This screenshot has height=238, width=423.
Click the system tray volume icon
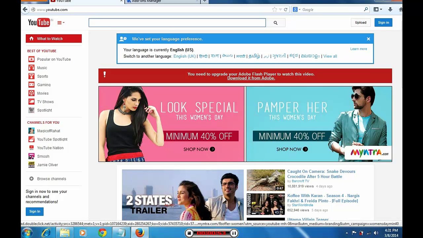click(x=376, y=233)
